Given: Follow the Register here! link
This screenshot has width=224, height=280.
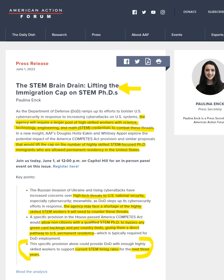Looking at the screenshot, I should 66,166.
